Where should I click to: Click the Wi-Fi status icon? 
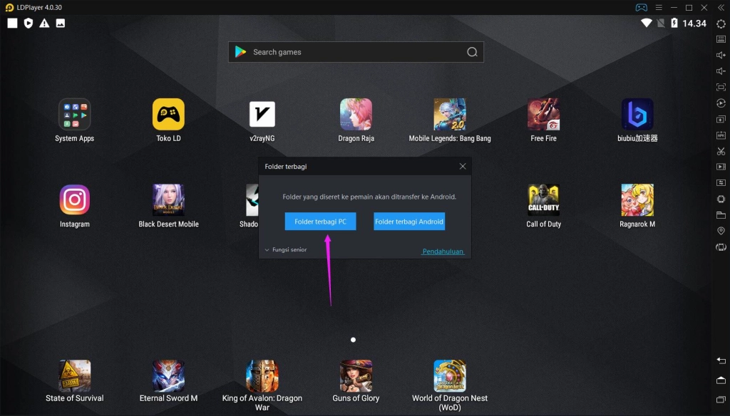[x=646, y=24]
